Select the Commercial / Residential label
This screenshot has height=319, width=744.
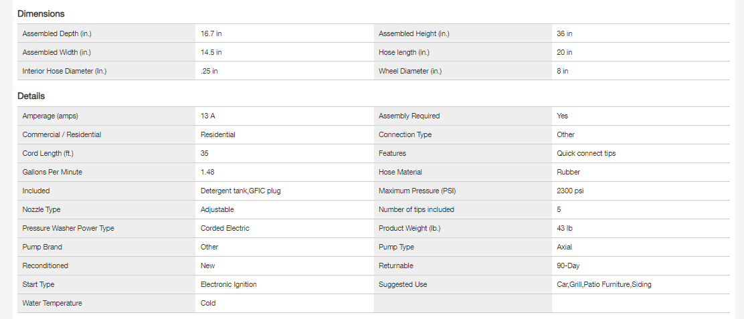62,134
